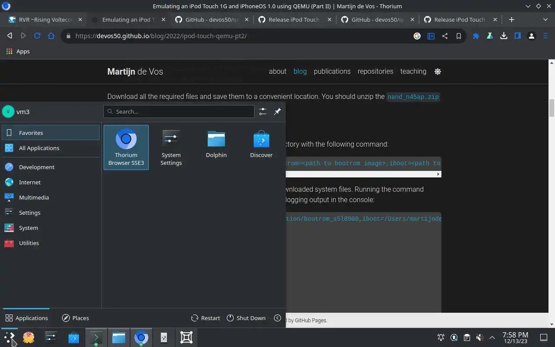Switch to Dolphin window in taskbar
Viewport: 555px width, 347px height.
coord(119,337)
